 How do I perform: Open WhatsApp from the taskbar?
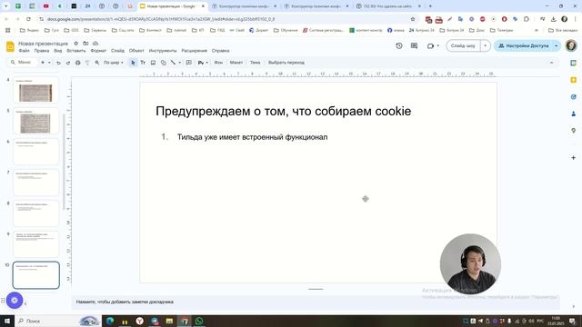(199, 321)
